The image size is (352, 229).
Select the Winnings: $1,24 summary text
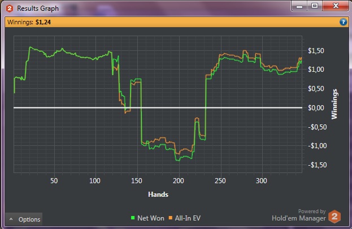(29, 22)
